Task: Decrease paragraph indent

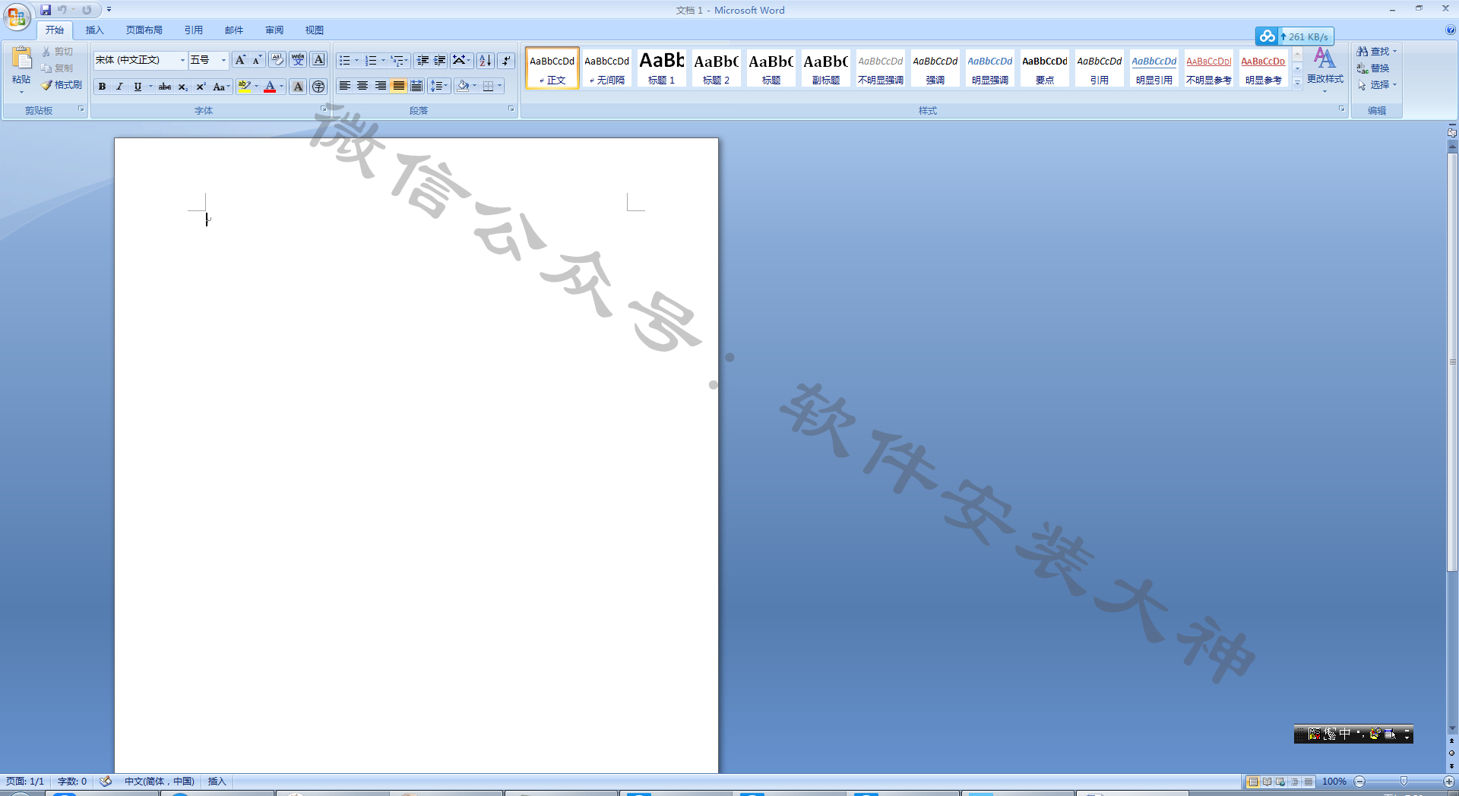Action: point(423,60)
